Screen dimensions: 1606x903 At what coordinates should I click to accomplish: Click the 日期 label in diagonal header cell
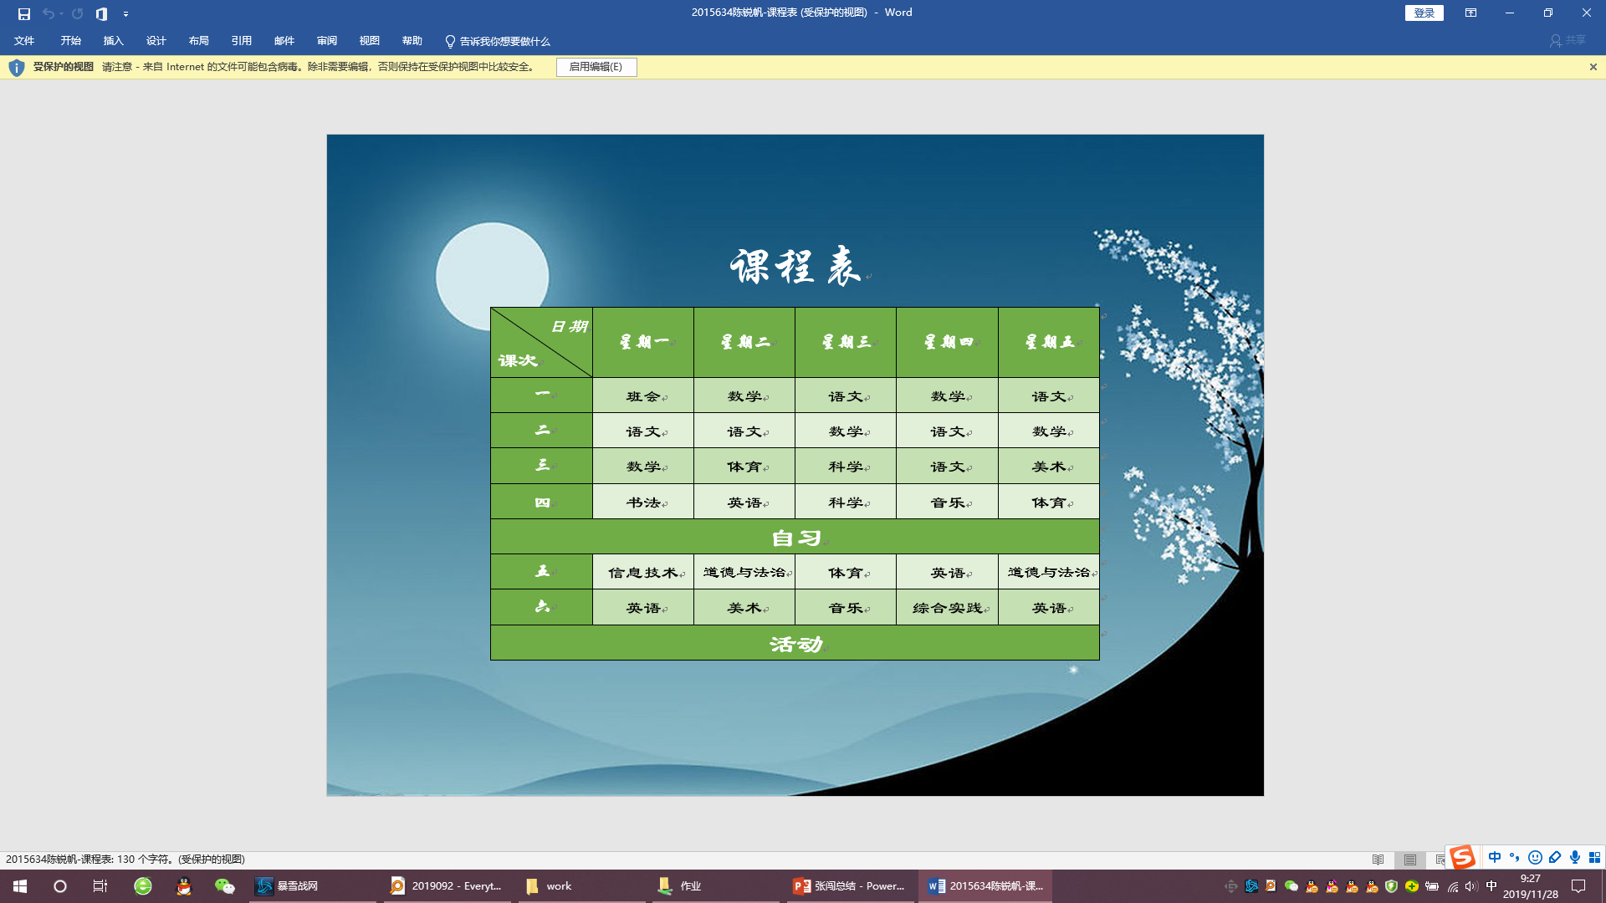569,326
